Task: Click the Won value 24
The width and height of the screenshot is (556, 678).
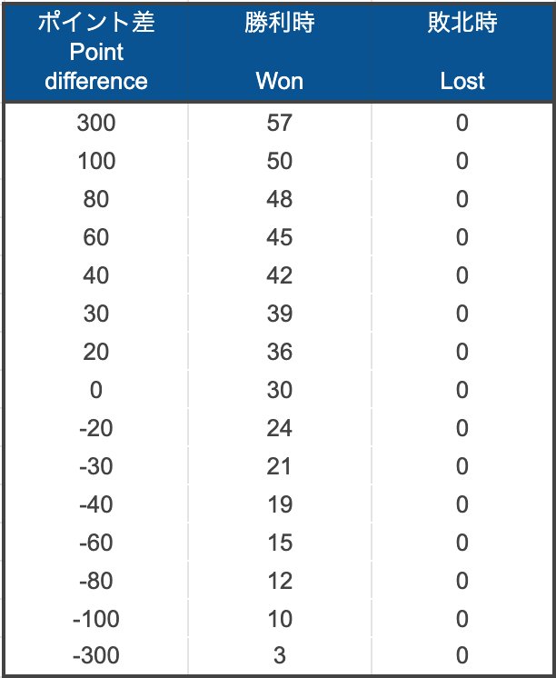Action: [280, 428]
